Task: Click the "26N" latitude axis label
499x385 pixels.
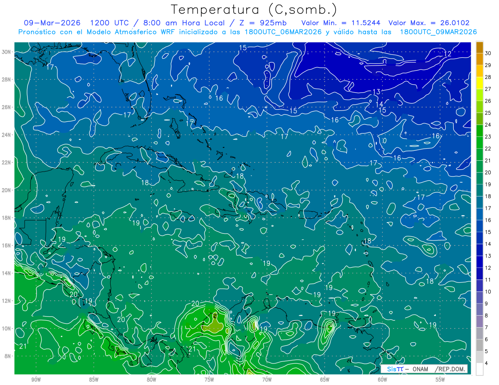Action: [x=7, y=107]
